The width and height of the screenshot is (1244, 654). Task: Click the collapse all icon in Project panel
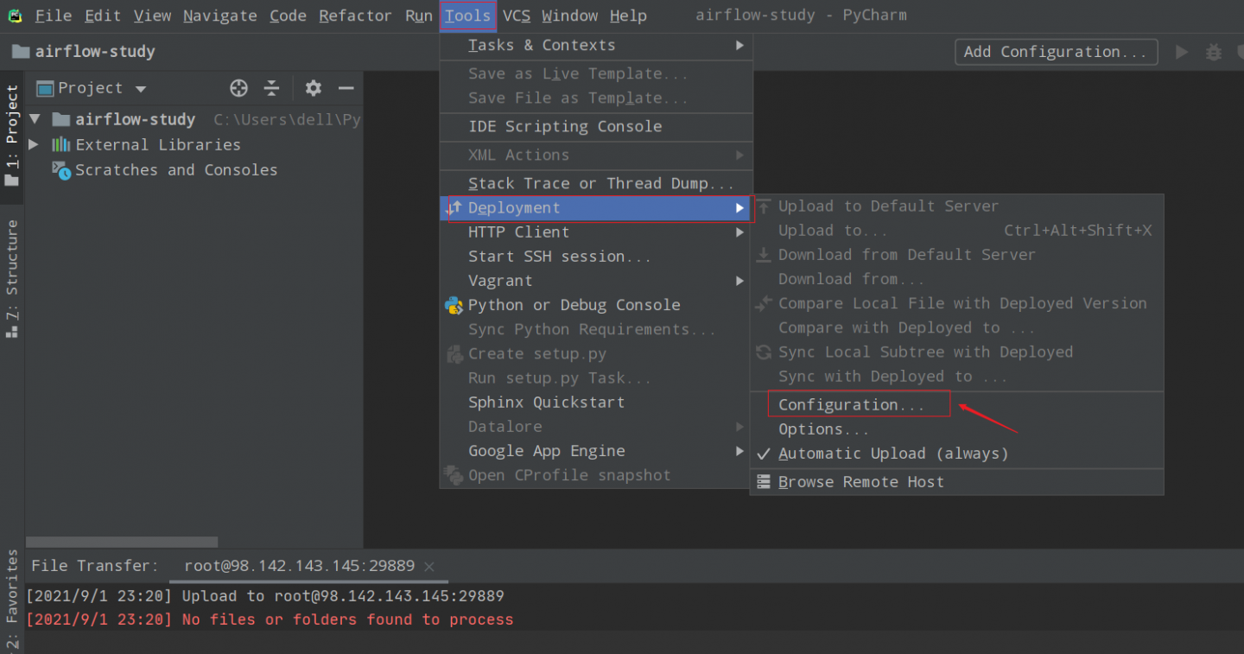pos(272,88)
